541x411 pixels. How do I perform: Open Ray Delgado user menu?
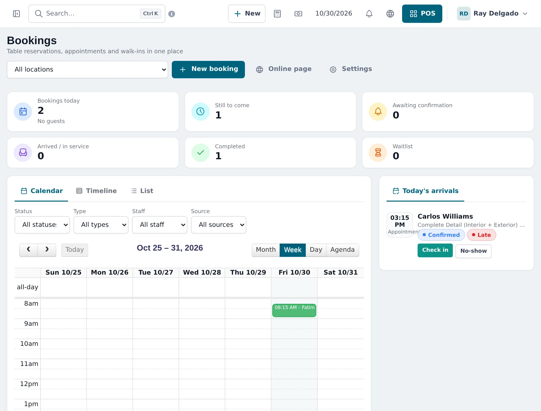[x=492, y=14]
